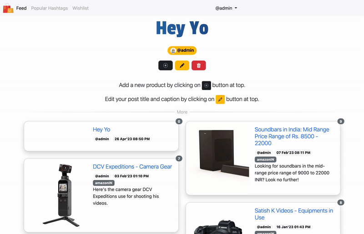
Task: Click the count badge 7 on DCV card
Action: point(179,159)
